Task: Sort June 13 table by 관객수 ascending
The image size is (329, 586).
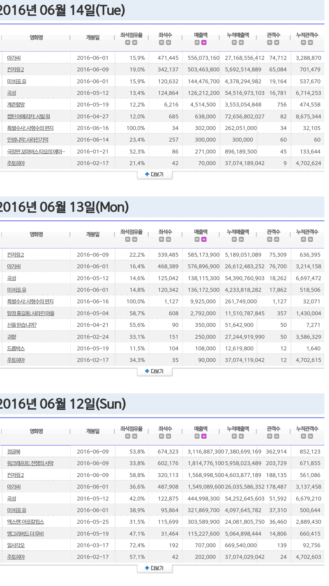Action: (270, 240)
